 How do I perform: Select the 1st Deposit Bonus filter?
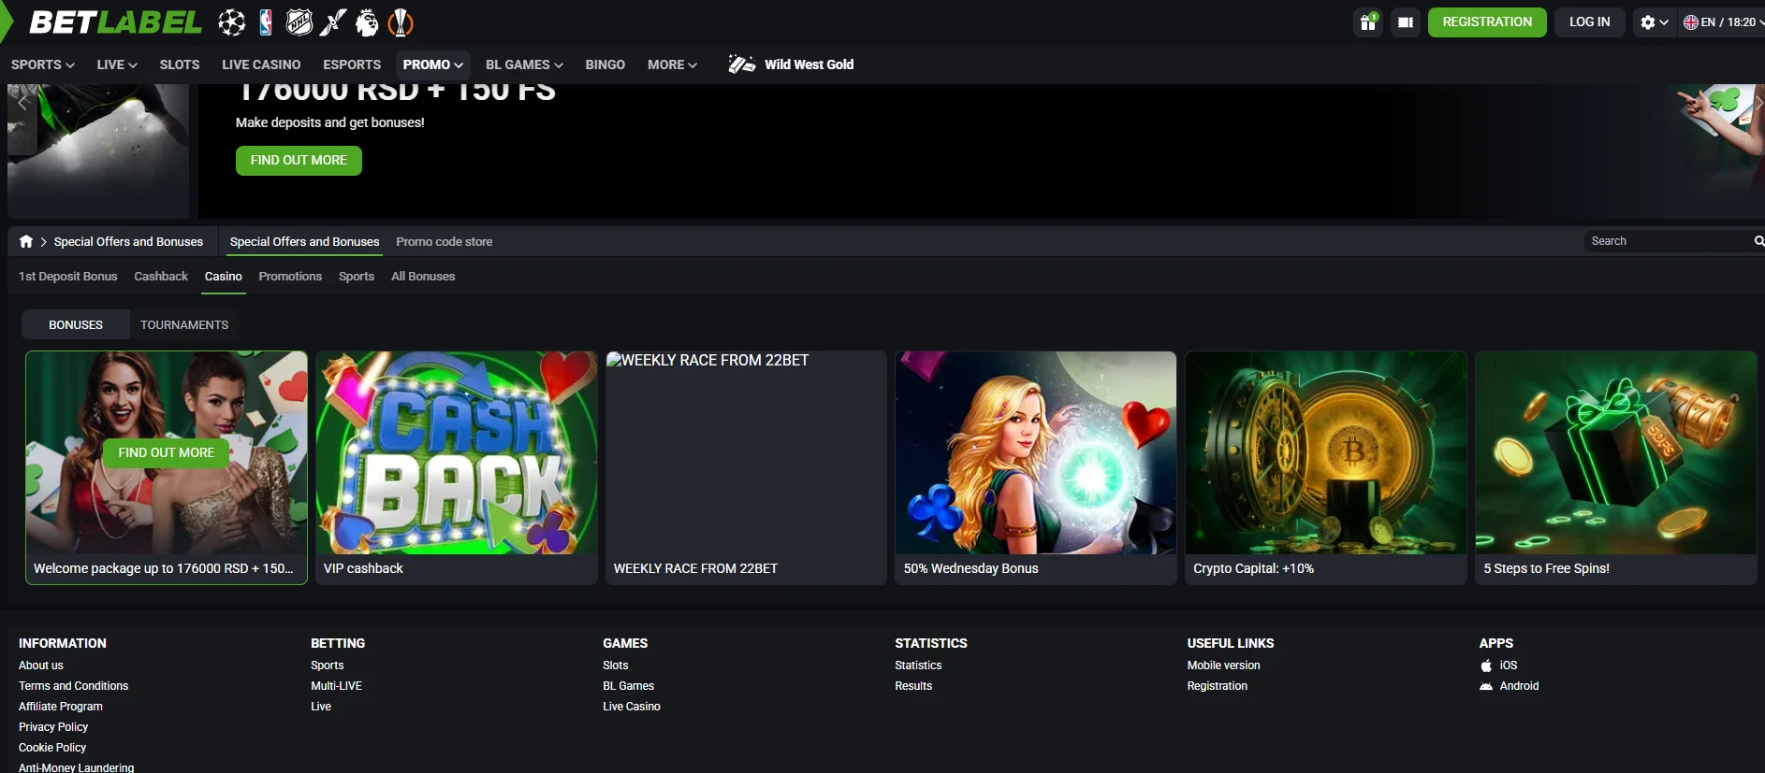coord(68,277)
